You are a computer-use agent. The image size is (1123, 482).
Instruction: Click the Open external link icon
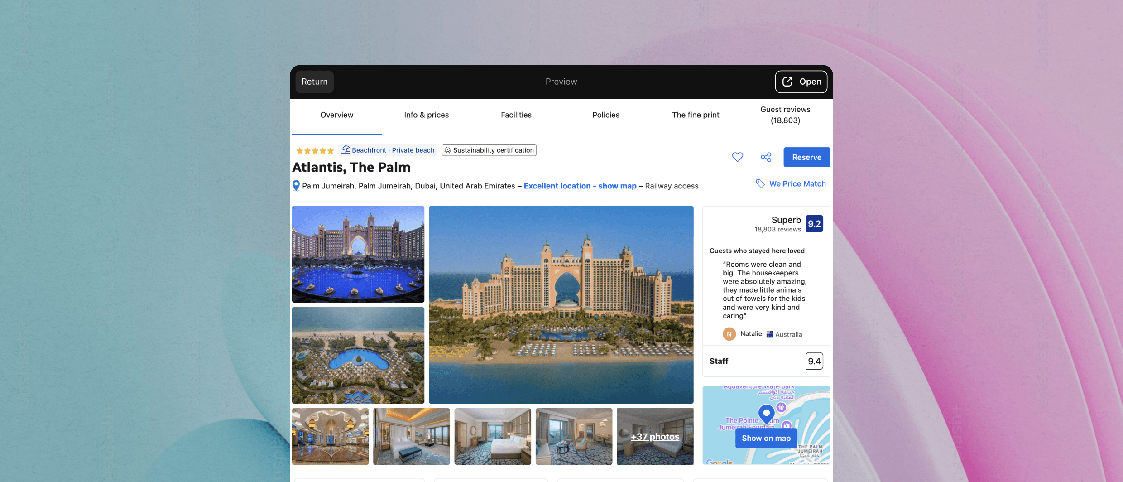point(787,82)
